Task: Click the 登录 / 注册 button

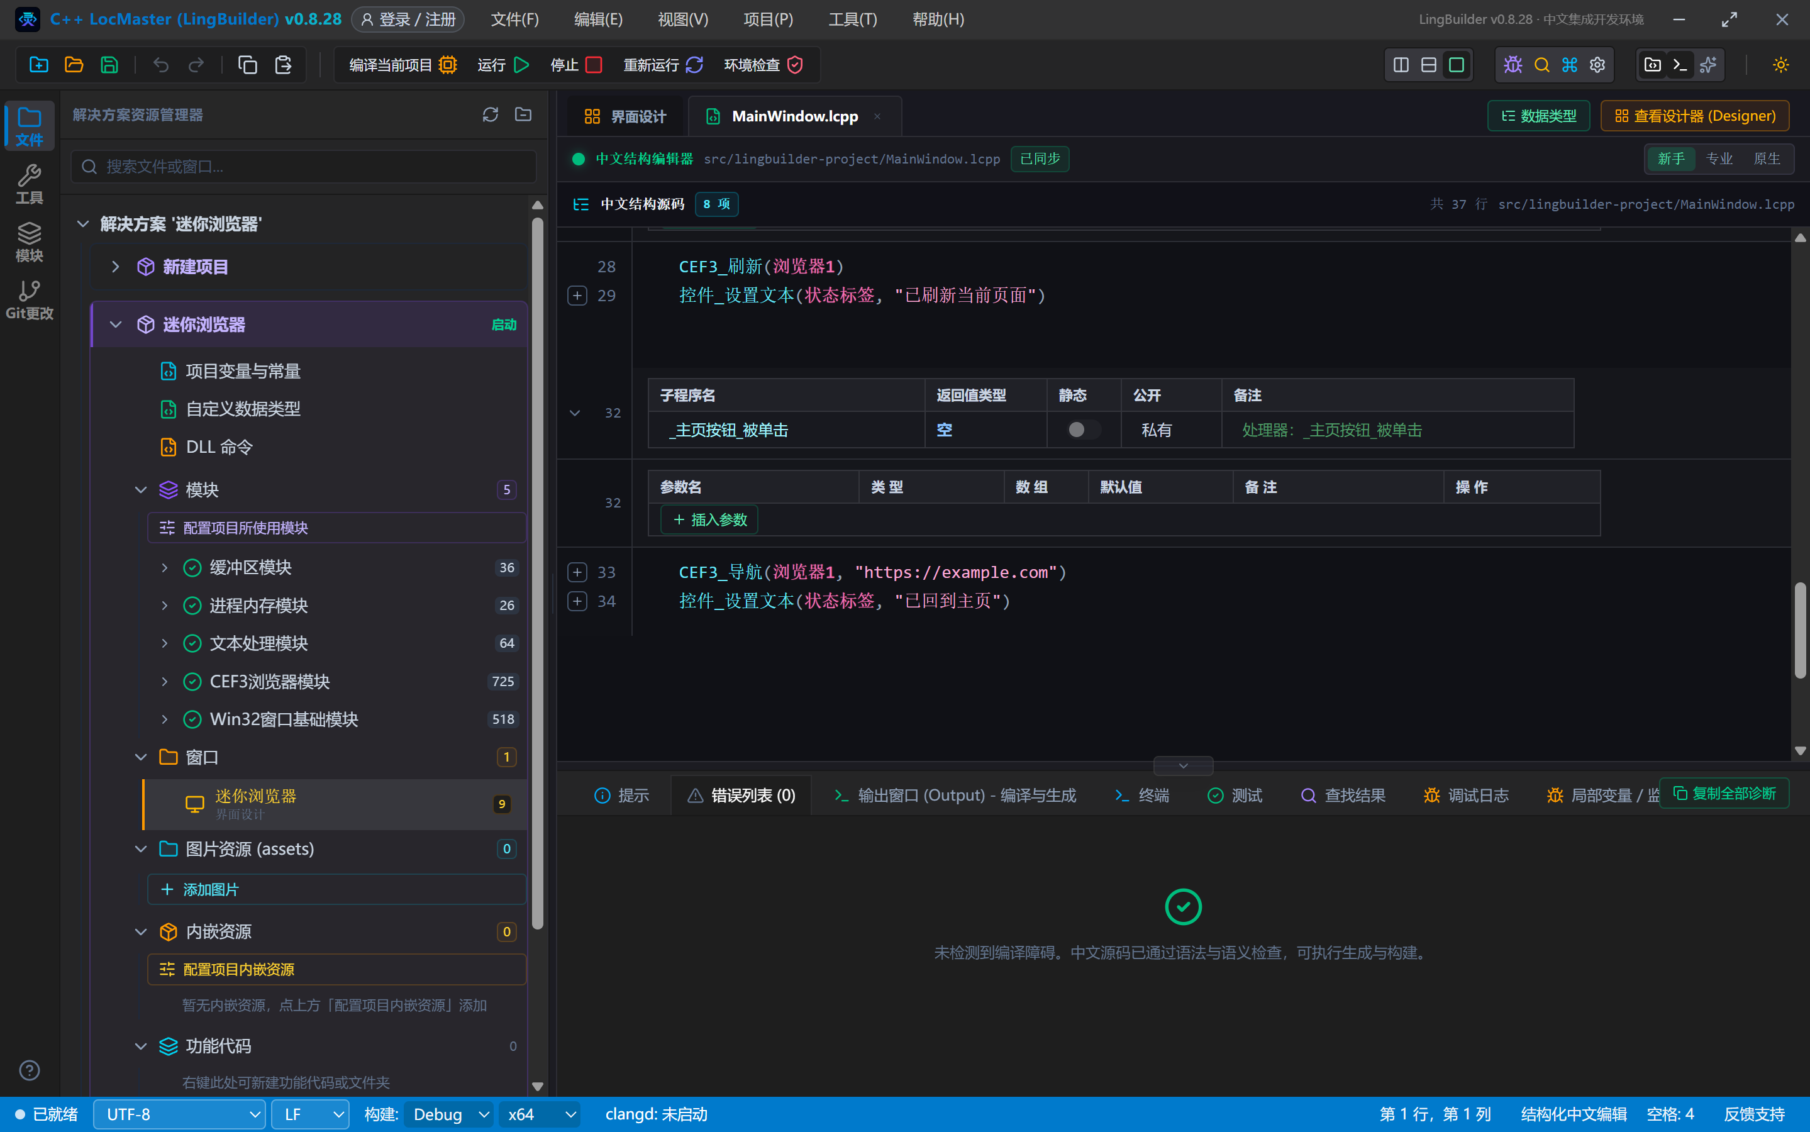Action: point(408,19)
